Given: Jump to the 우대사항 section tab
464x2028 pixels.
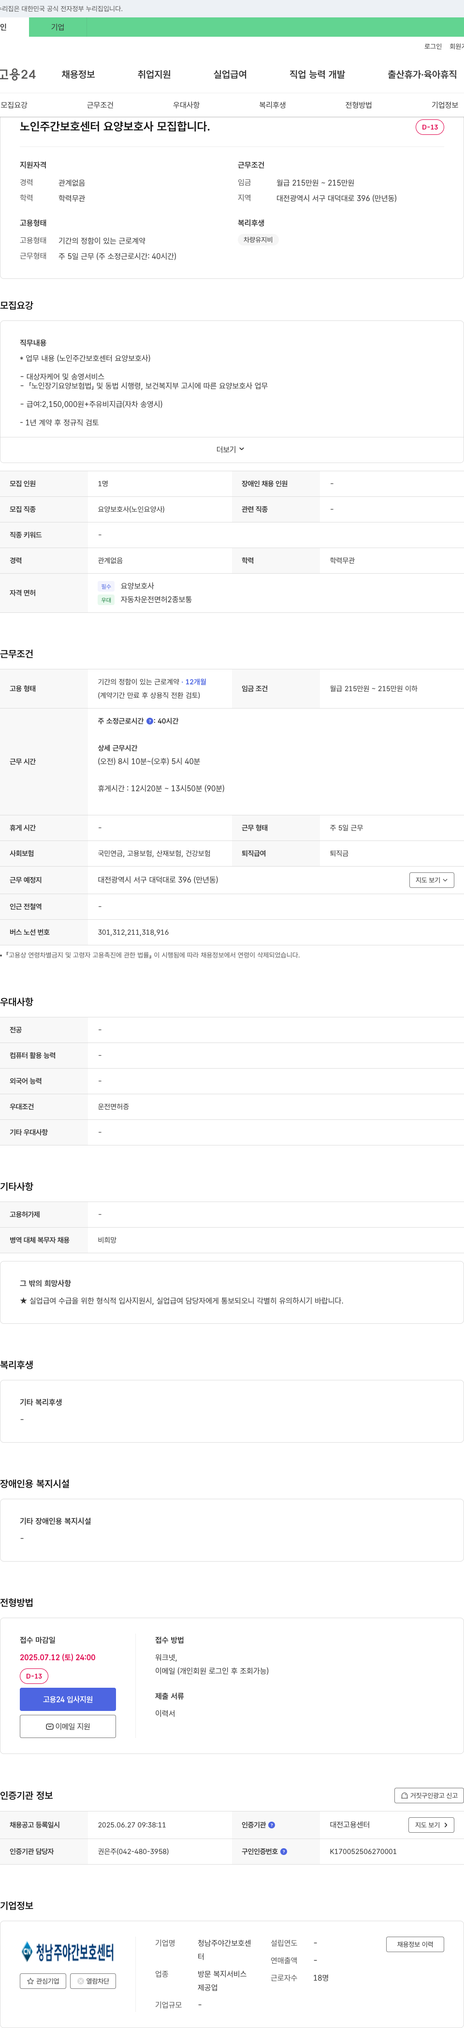Looking at the screenshot, I should pos(186,105).
